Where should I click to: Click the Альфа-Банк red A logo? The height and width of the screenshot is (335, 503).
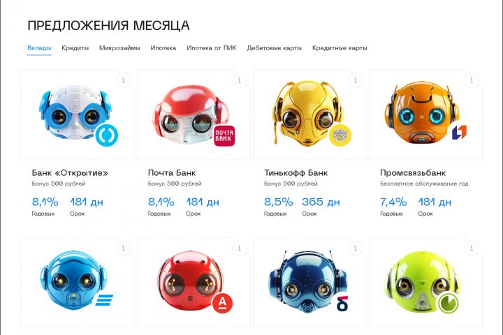click(x=222, y=303)
